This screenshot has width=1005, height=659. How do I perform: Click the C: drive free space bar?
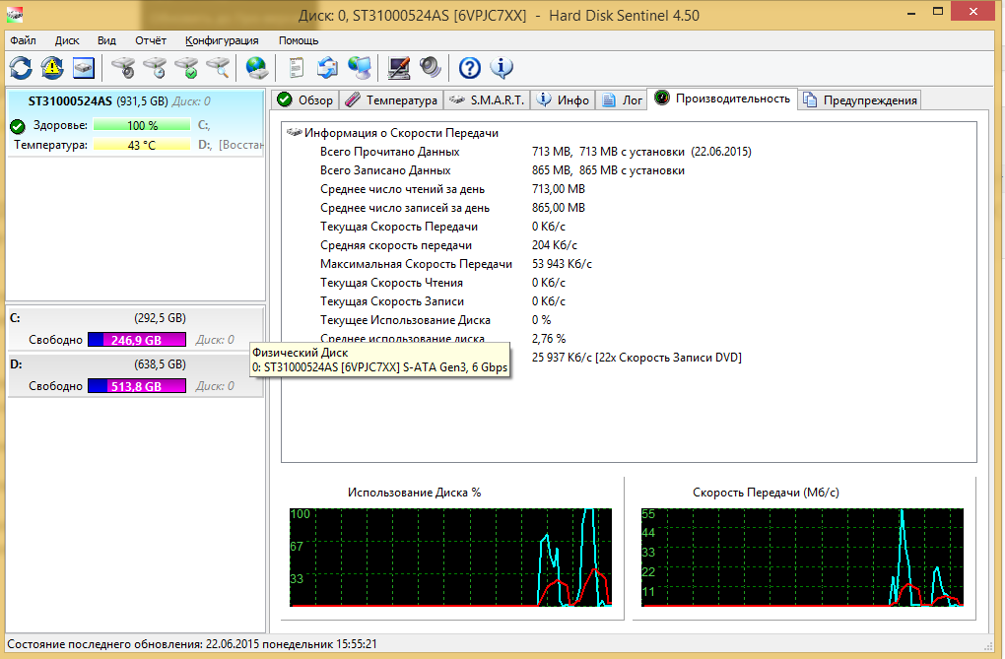(136, 340)
